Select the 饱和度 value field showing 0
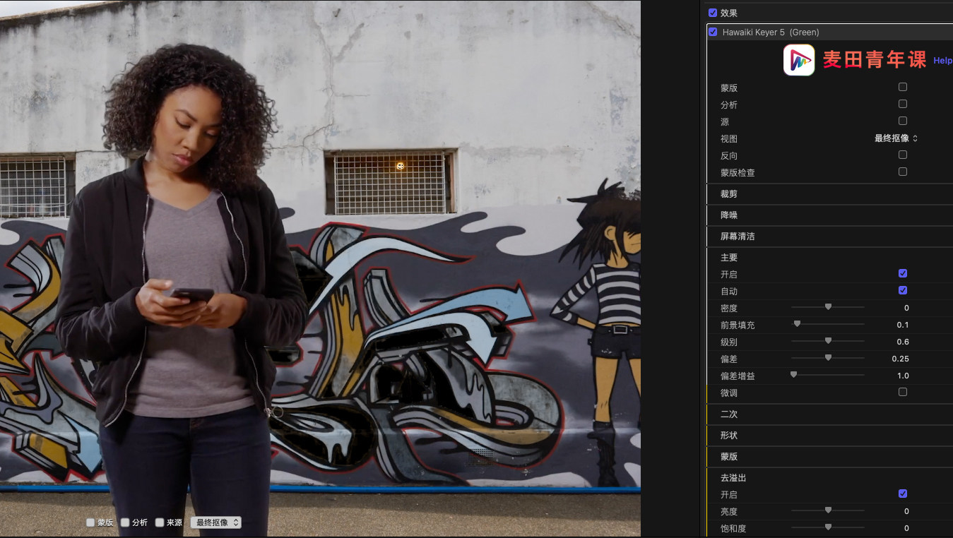953x538 pixels. point(906,528)
